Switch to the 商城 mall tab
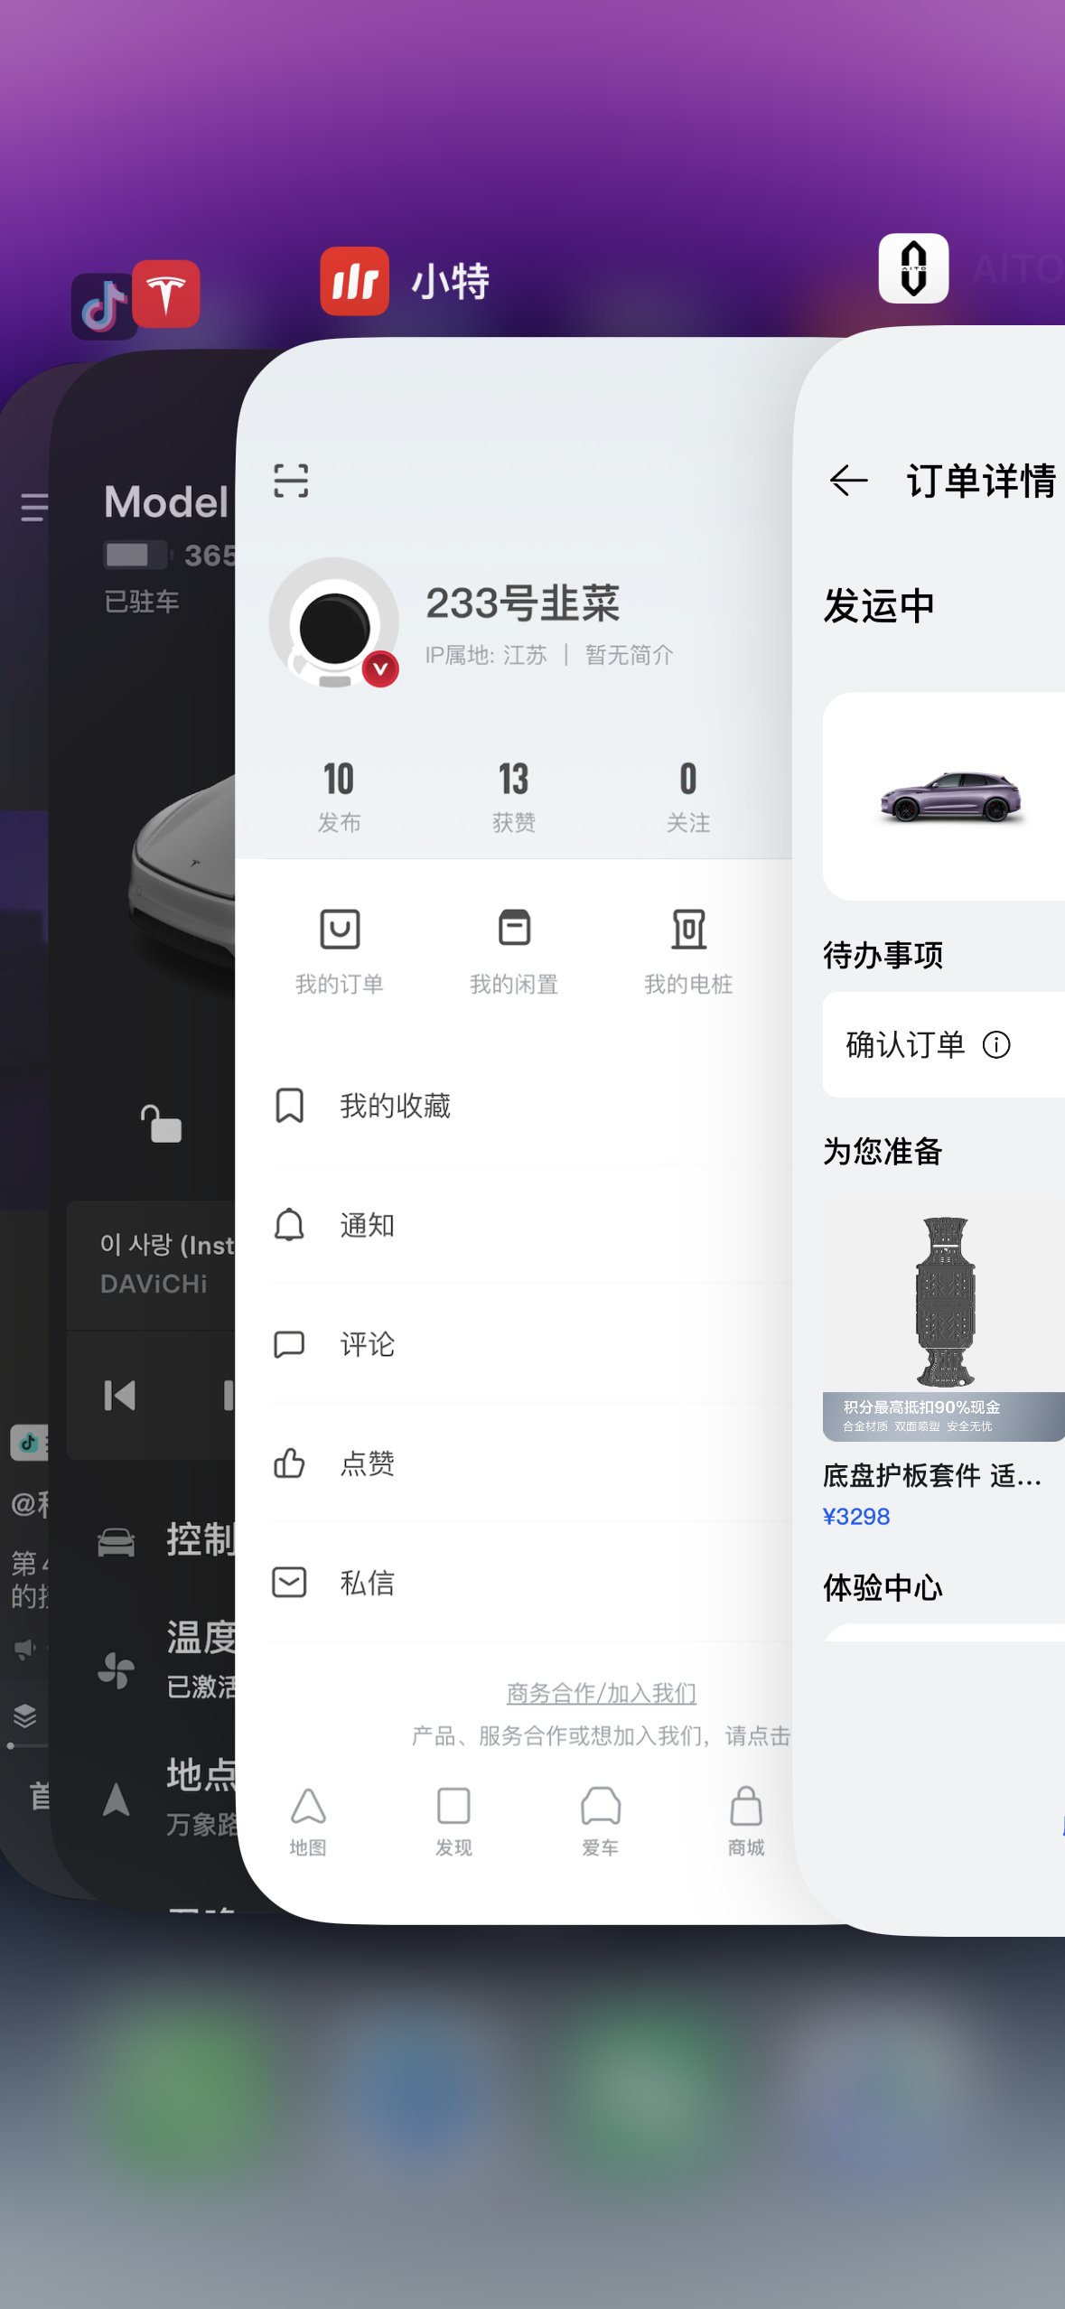 click(746, 1821)
